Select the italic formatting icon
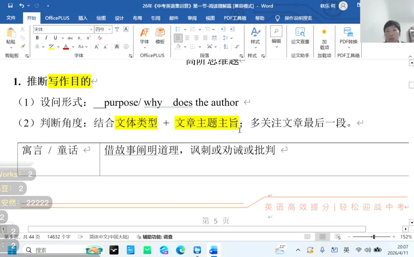Viewport: 414px width, 257px height. click(x=46, y=38)
